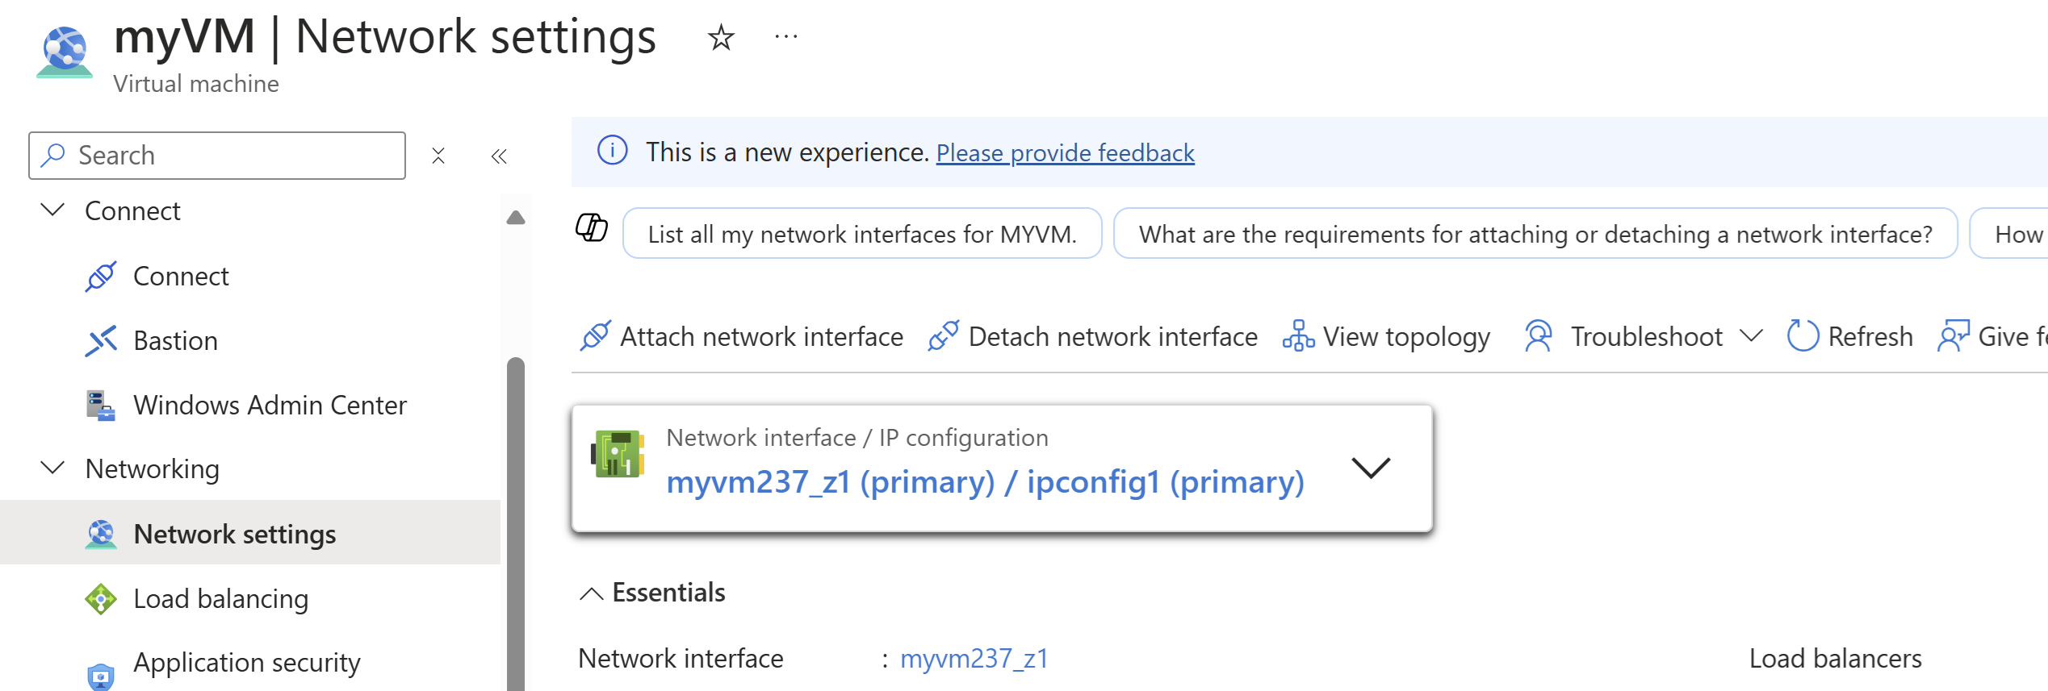Click the Refresh button

pos(1850,336)
